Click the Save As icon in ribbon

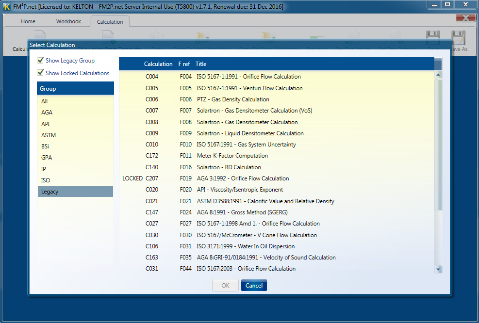458,37
